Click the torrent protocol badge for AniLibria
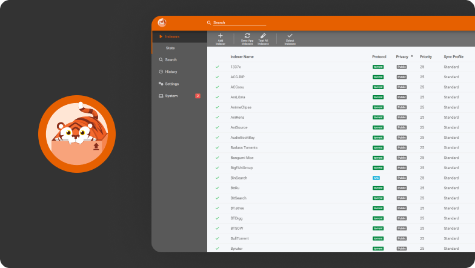 [378, 97]
